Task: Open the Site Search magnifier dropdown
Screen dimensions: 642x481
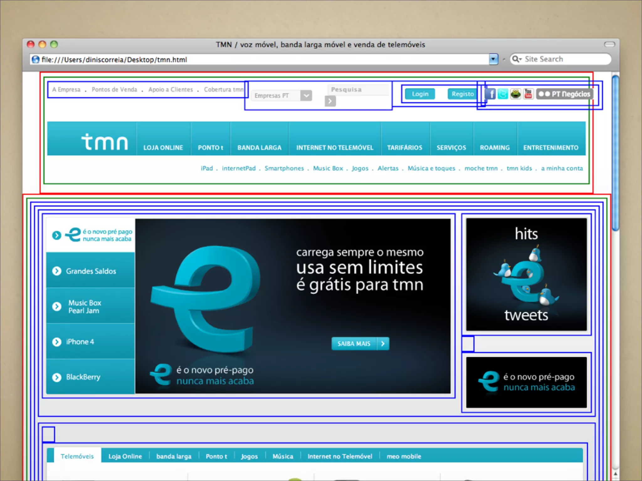Action: (x=516, y=59)
